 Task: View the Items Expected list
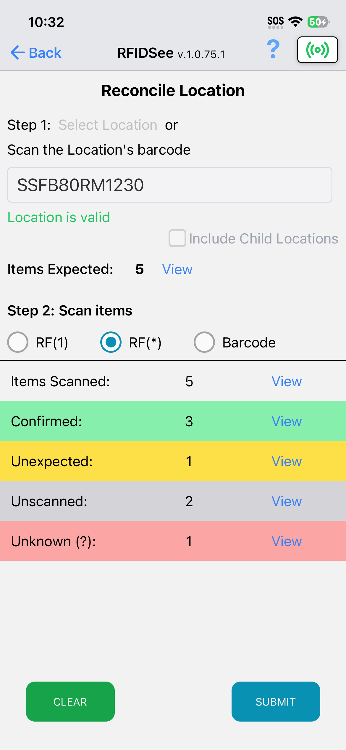coord(177,270)
